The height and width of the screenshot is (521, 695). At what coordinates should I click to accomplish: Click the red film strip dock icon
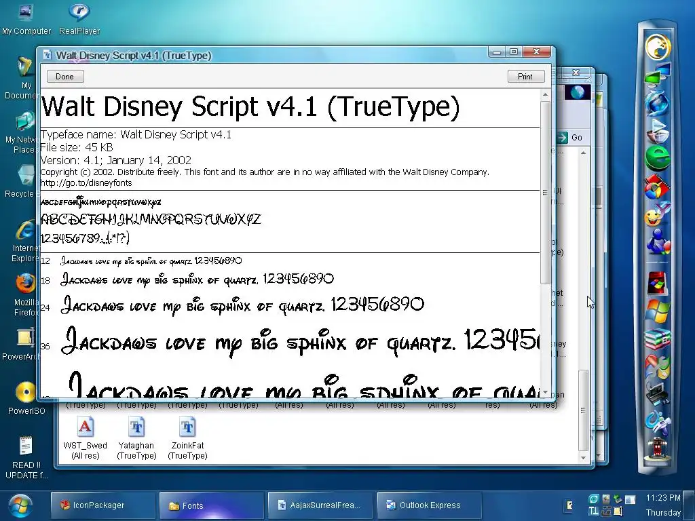[657, 187]
